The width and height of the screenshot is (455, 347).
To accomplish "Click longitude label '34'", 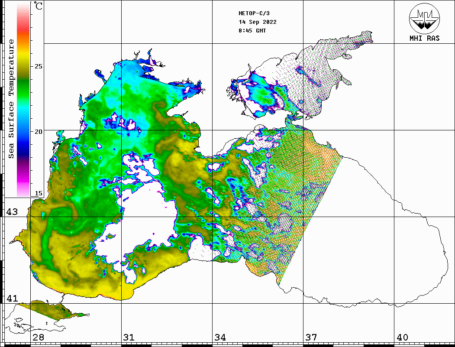I will (220, 337).
